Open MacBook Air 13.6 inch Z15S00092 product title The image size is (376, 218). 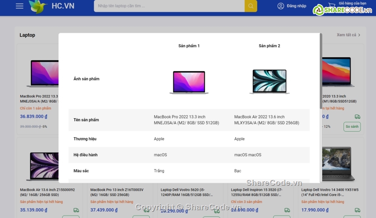tap(47, 192)
